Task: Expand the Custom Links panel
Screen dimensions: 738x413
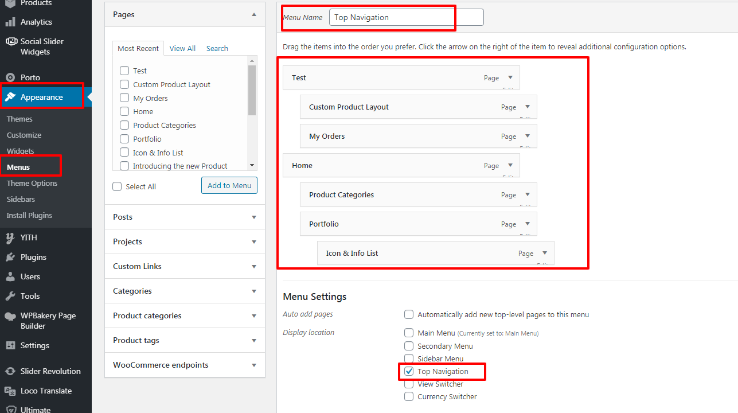Action: tap(254, 266)
